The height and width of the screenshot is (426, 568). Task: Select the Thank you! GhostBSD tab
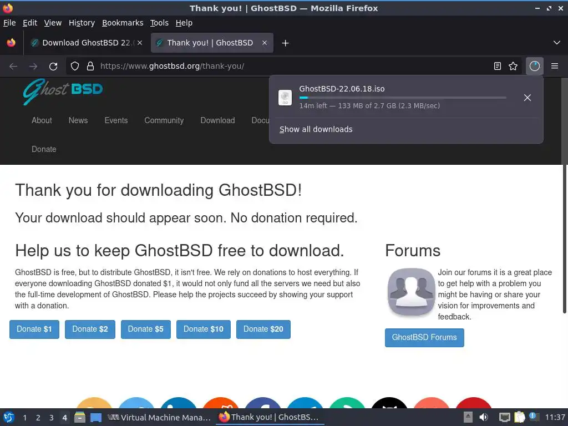(212, 43)
